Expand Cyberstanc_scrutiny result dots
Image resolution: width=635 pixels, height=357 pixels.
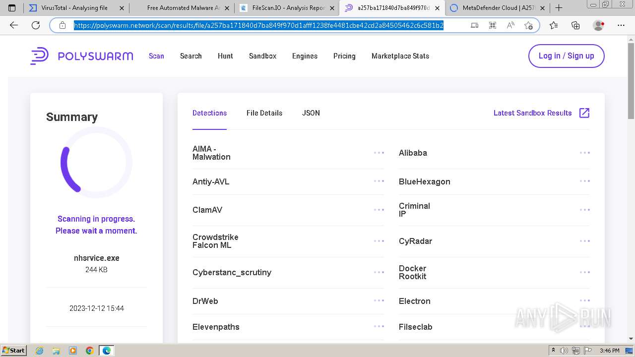click(379, 272)
